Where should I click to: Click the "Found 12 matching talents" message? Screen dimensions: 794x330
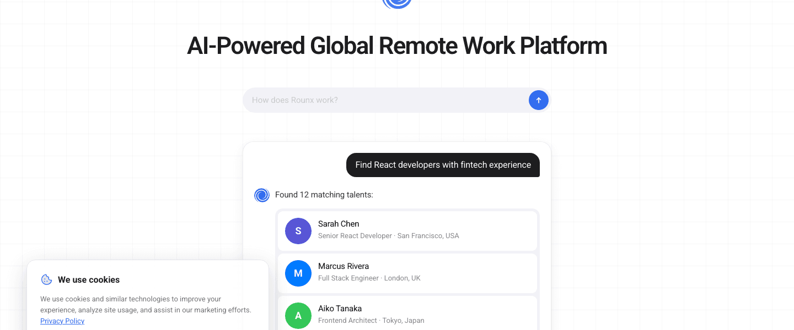pos(324,195)
